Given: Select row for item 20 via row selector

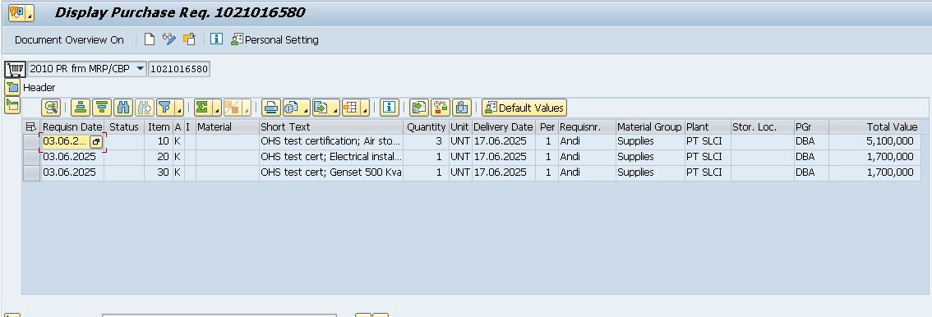Looking at the screenshot, I should [x=31, y=158].
